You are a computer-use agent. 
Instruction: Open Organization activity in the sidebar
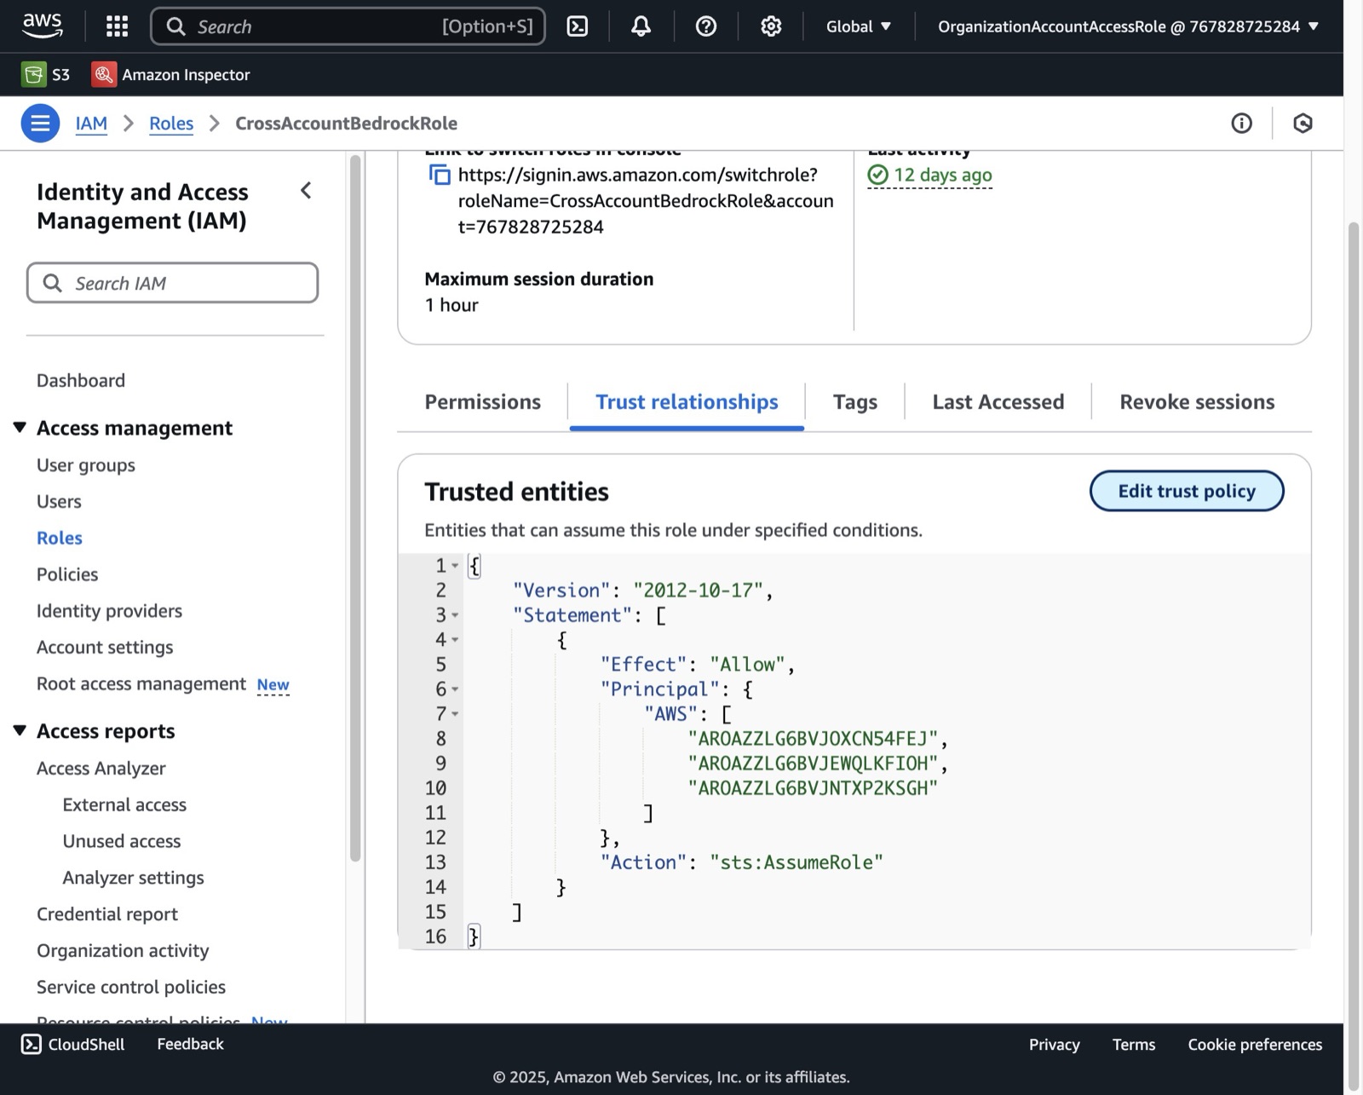pyautogui.click(x=123, y=951)
